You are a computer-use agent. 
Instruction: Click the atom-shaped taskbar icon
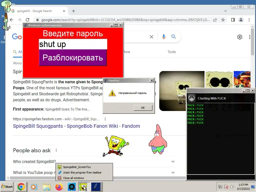click(72, 186)
